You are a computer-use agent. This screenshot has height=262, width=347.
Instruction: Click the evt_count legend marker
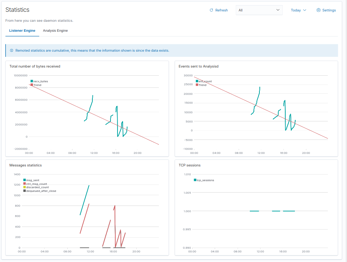coord(196,81)
